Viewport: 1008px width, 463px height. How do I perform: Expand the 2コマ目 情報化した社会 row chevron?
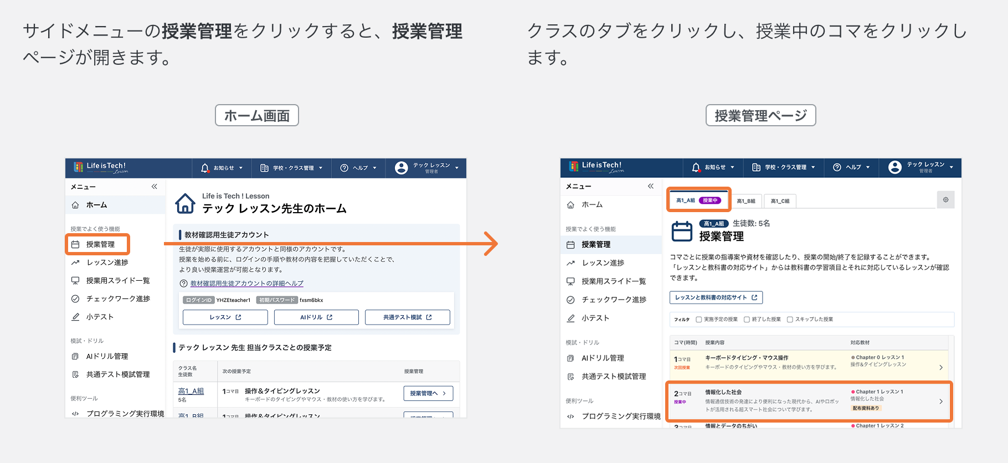941,402
